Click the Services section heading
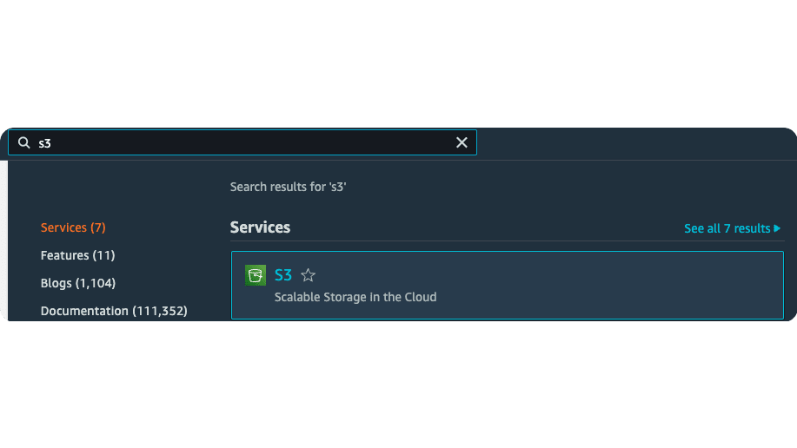Viewport: 797px width, 448px height. pos(260,227)
